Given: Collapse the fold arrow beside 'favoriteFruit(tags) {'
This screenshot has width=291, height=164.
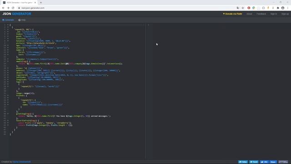Looking at the screenshot, I should [x=8, y=120].
